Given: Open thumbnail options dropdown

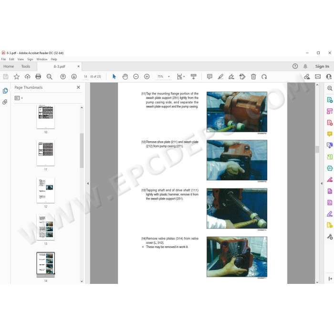Looking at the screenshot, I should (x=19, y=98).
